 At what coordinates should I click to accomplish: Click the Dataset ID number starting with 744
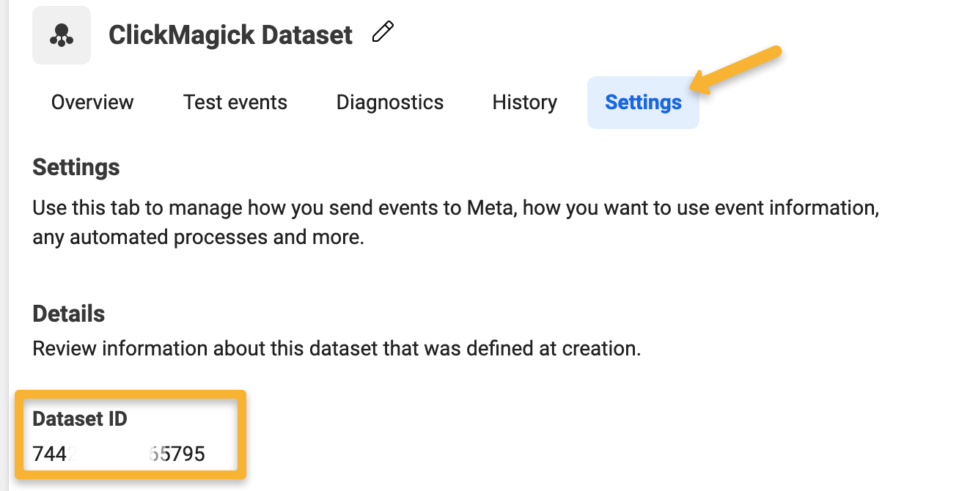pyautogui.click(x=50, y=454)
